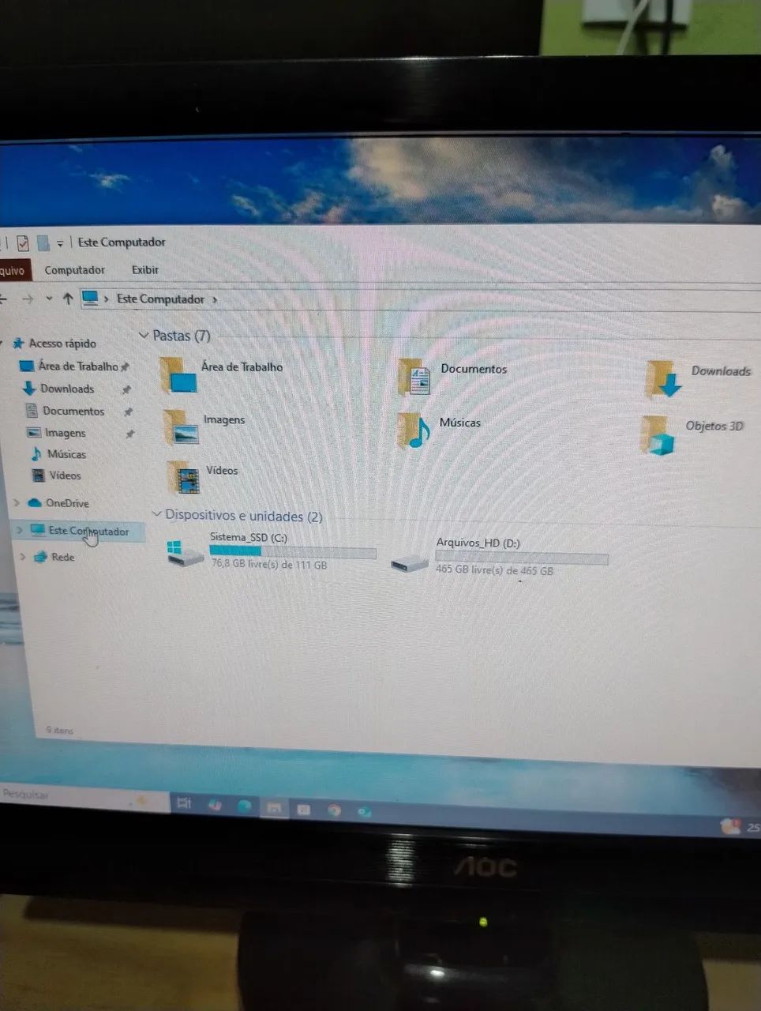Image resolution: width=761 pixels, height=1011 pixels.
Task: Click the File Explorer taskbar icon
Action: click(273, 808)
